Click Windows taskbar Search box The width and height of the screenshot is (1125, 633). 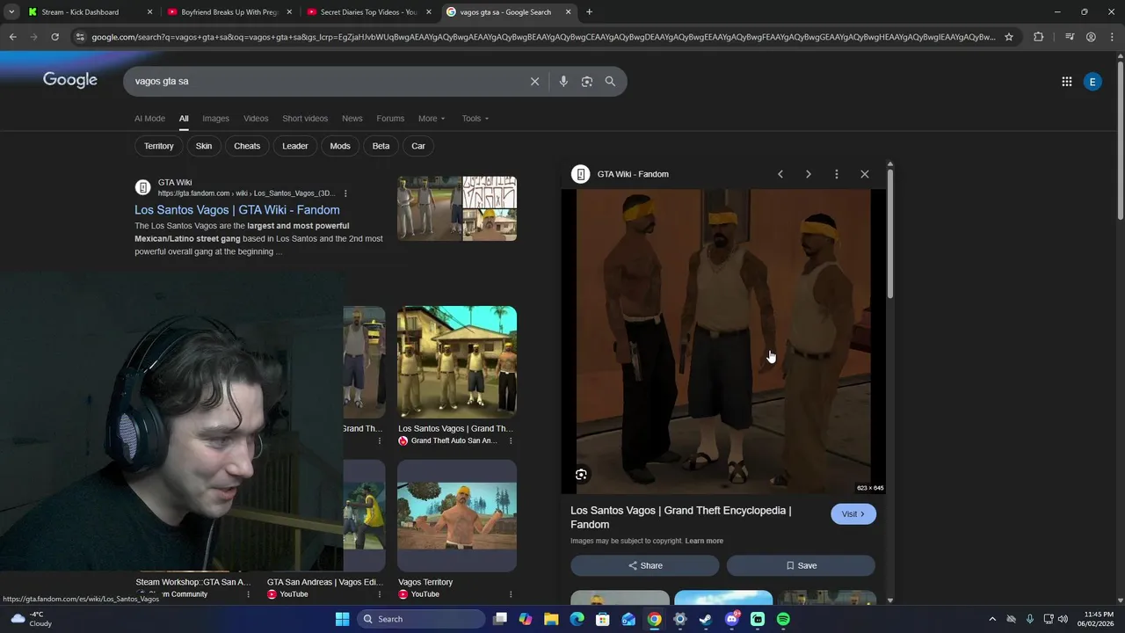tap(422, 619)
